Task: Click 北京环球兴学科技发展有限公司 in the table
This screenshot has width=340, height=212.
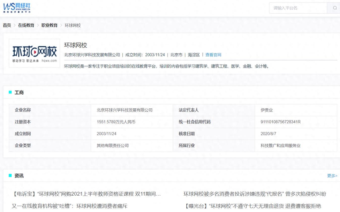Action: click(x=125, y=110)
